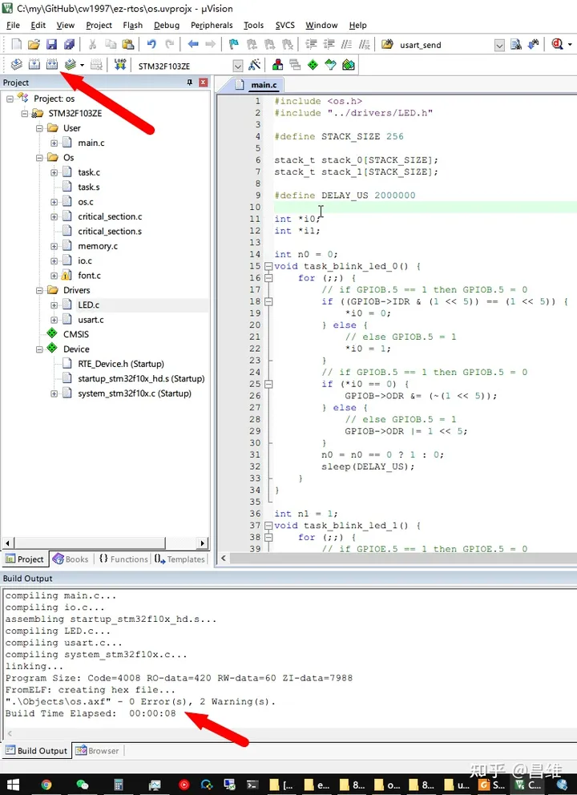This screenshot has width=577, height=795.
Task: Click the Save All toolbar icon
Action: [x=70, y=45]
